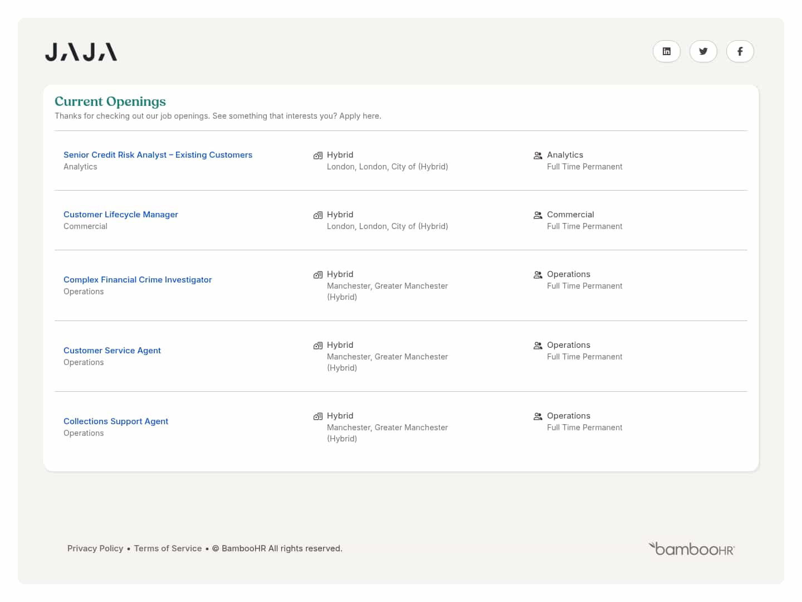The width and height of the screenshot is (802, 602).
Task: Click 'Operations' under Collections Support Agent title
Action: (x=84, y=433)
